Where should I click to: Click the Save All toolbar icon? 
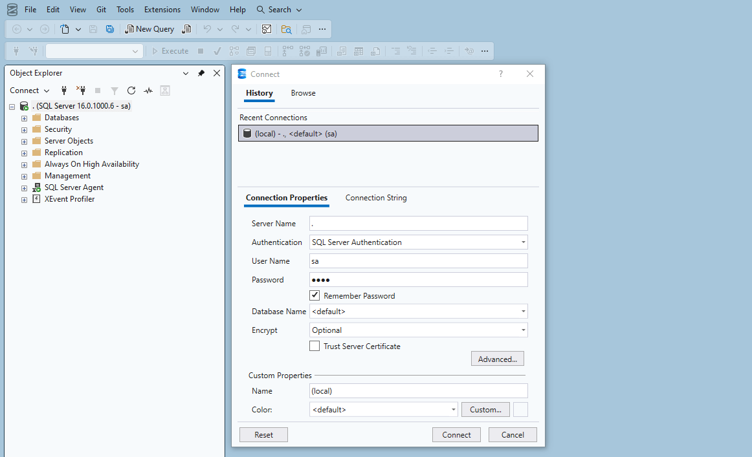(110, 29)
